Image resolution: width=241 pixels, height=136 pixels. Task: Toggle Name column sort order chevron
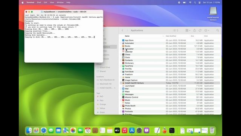click(x=163, y=36)
